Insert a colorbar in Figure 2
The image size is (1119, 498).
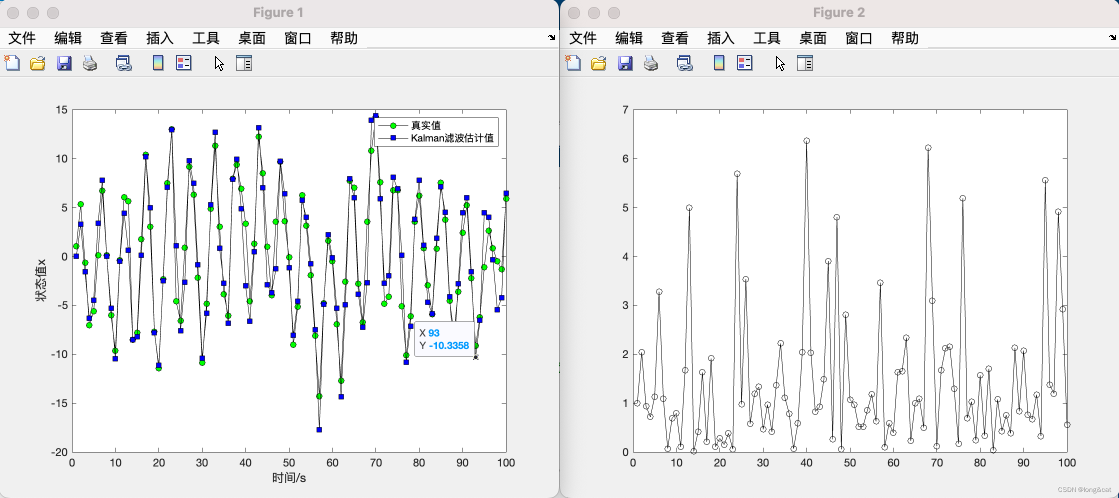(x=718, y=63)
